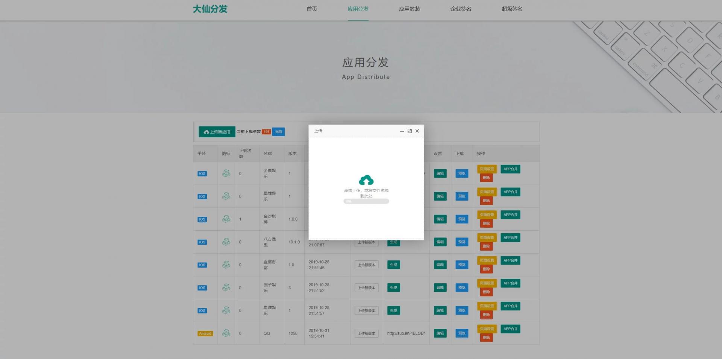Open the 应用封装 page
Viewport: 722px width, 359px height.
coord(410,9)
